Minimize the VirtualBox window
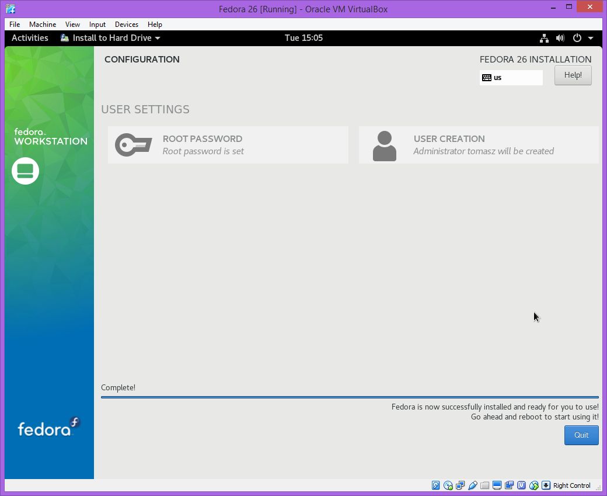 (553, 7)
